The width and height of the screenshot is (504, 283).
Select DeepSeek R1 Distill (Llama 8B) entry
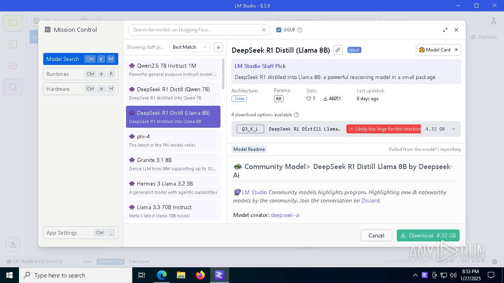point(173,117)
